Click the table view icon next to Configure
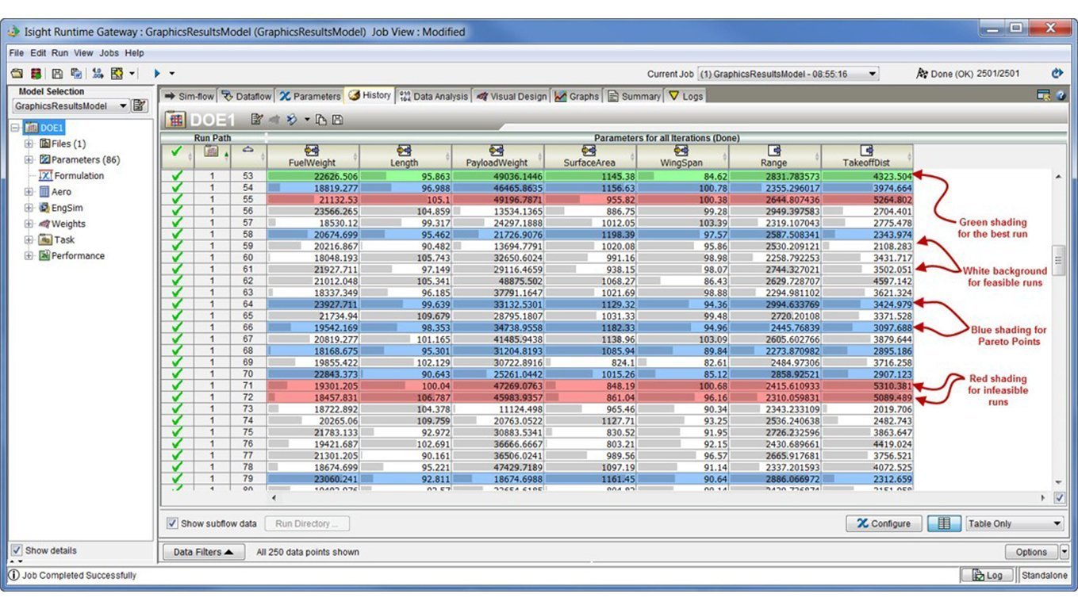This screenshot has height=609, width=1078. point(944,523)
